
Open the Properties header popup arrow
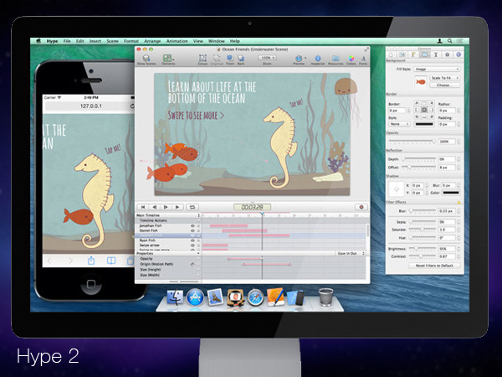pyautogui.click(x=198, y=253)
